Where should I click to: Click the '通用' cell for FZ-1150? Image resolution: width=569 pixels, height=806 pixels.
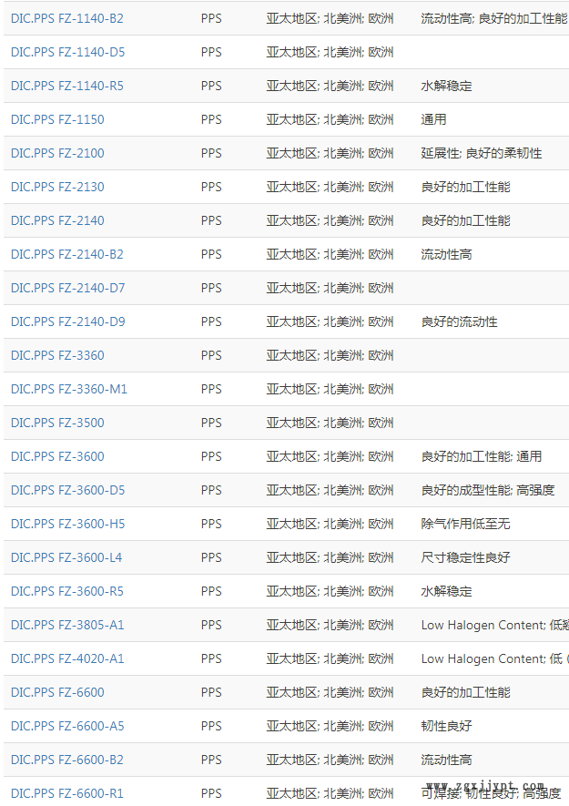pyautogui.click(x=433, y=120)
